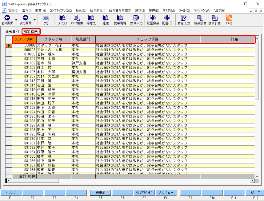This screenshot has height=201, width=264.
Task: Click the horizontal scrollbar left arrow
Action: pyautogui.click(x=9, y=181)
